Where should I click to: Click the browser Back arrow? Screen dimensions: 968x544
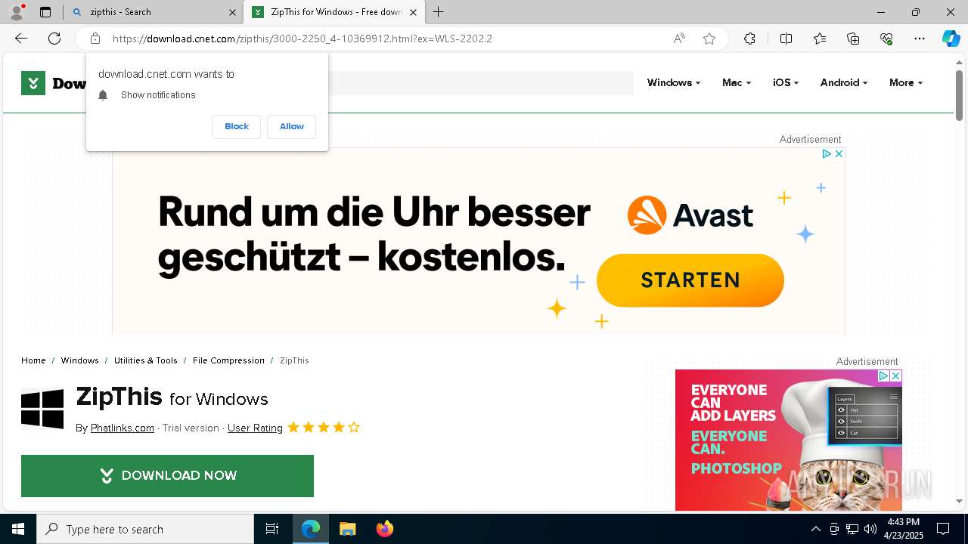pos(21,39)
